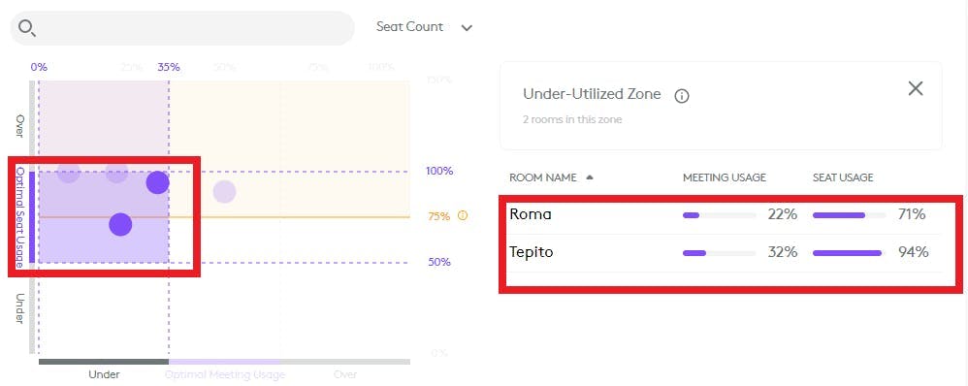Sort by Room Name arrow
968x386 pixels.
pos(590,177)
